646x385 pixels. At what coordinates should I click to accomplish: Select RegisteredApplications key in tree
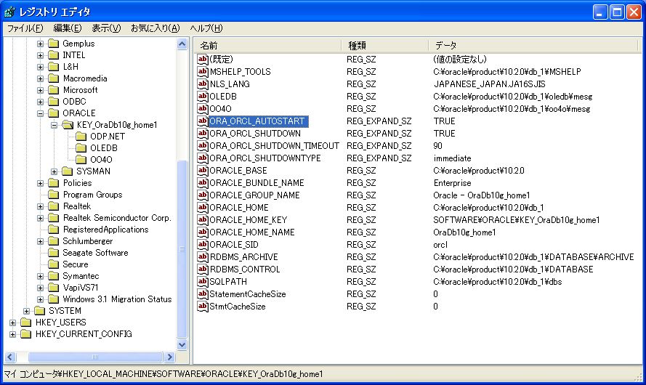click(x=105, y=230)
